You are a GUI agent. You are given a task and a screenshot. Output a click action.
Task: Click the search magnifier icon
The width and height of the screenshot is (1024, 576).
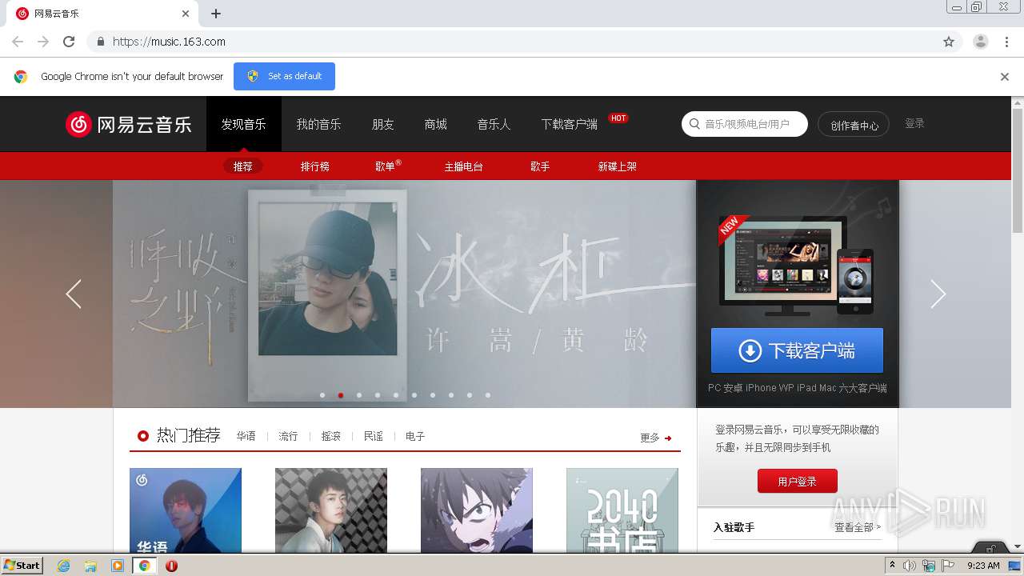pyautogui.click(x=694, y=124)
